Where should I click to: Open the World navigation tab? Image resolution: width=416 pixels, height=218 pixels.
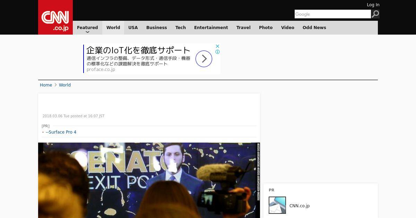[113, 28]
